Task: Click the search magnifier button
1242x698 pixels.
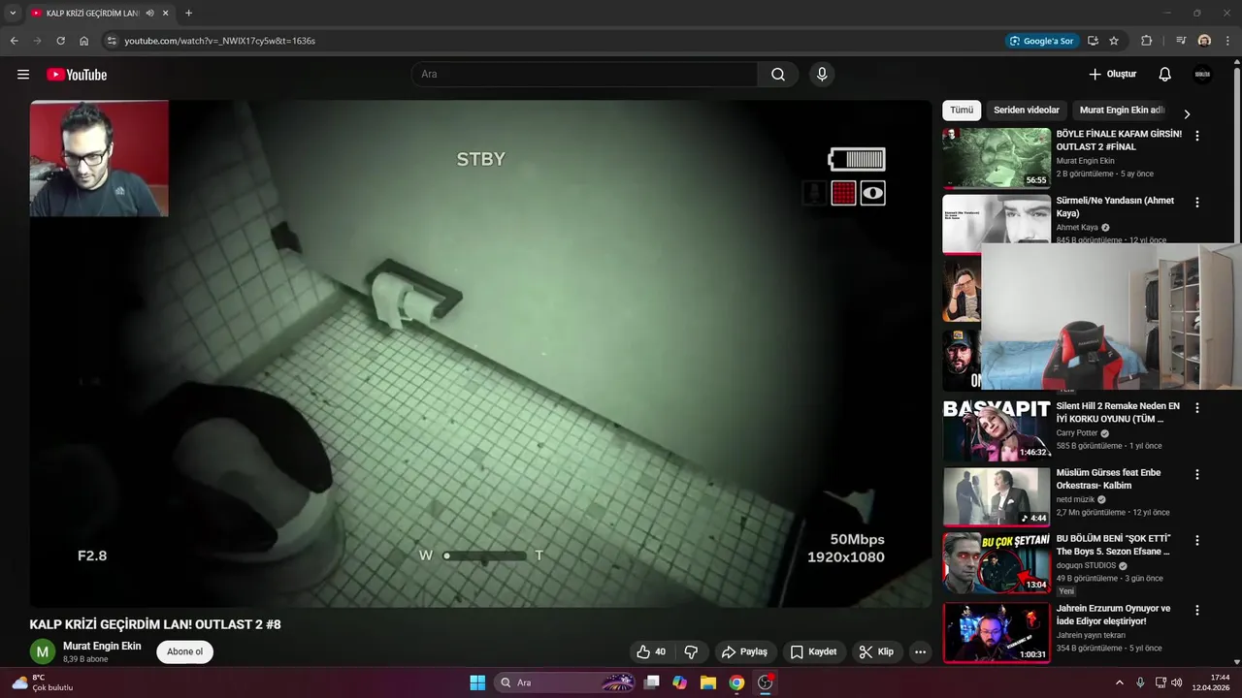Action: click(778, 75)
